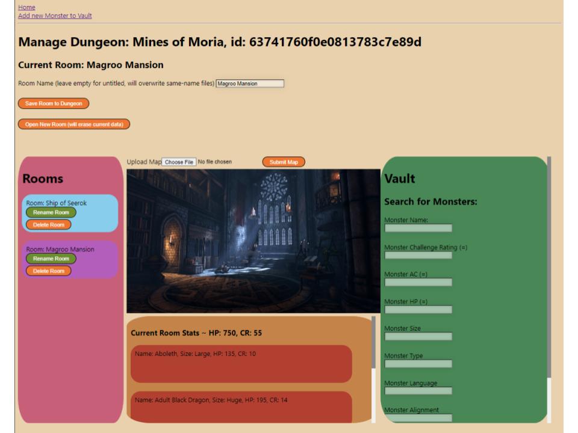578x433 pixels.
Task: Rename the Ship of Seerok room
Action: click(51, 212)
